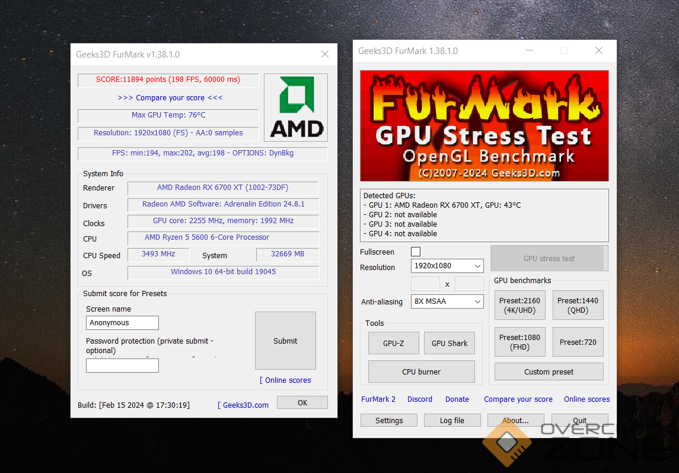Select the 'GPU 2: not available' line
Screen dimensions: 679x473
[400, 215]
